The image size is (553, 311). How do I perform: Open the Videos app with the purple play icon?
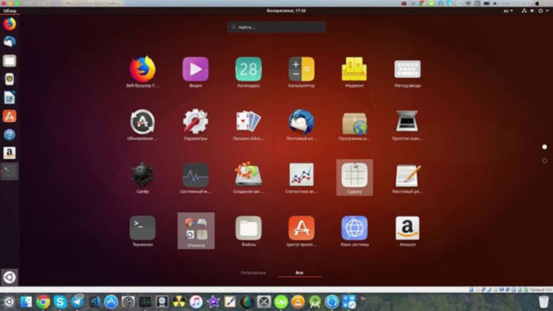tap(196, 70)
